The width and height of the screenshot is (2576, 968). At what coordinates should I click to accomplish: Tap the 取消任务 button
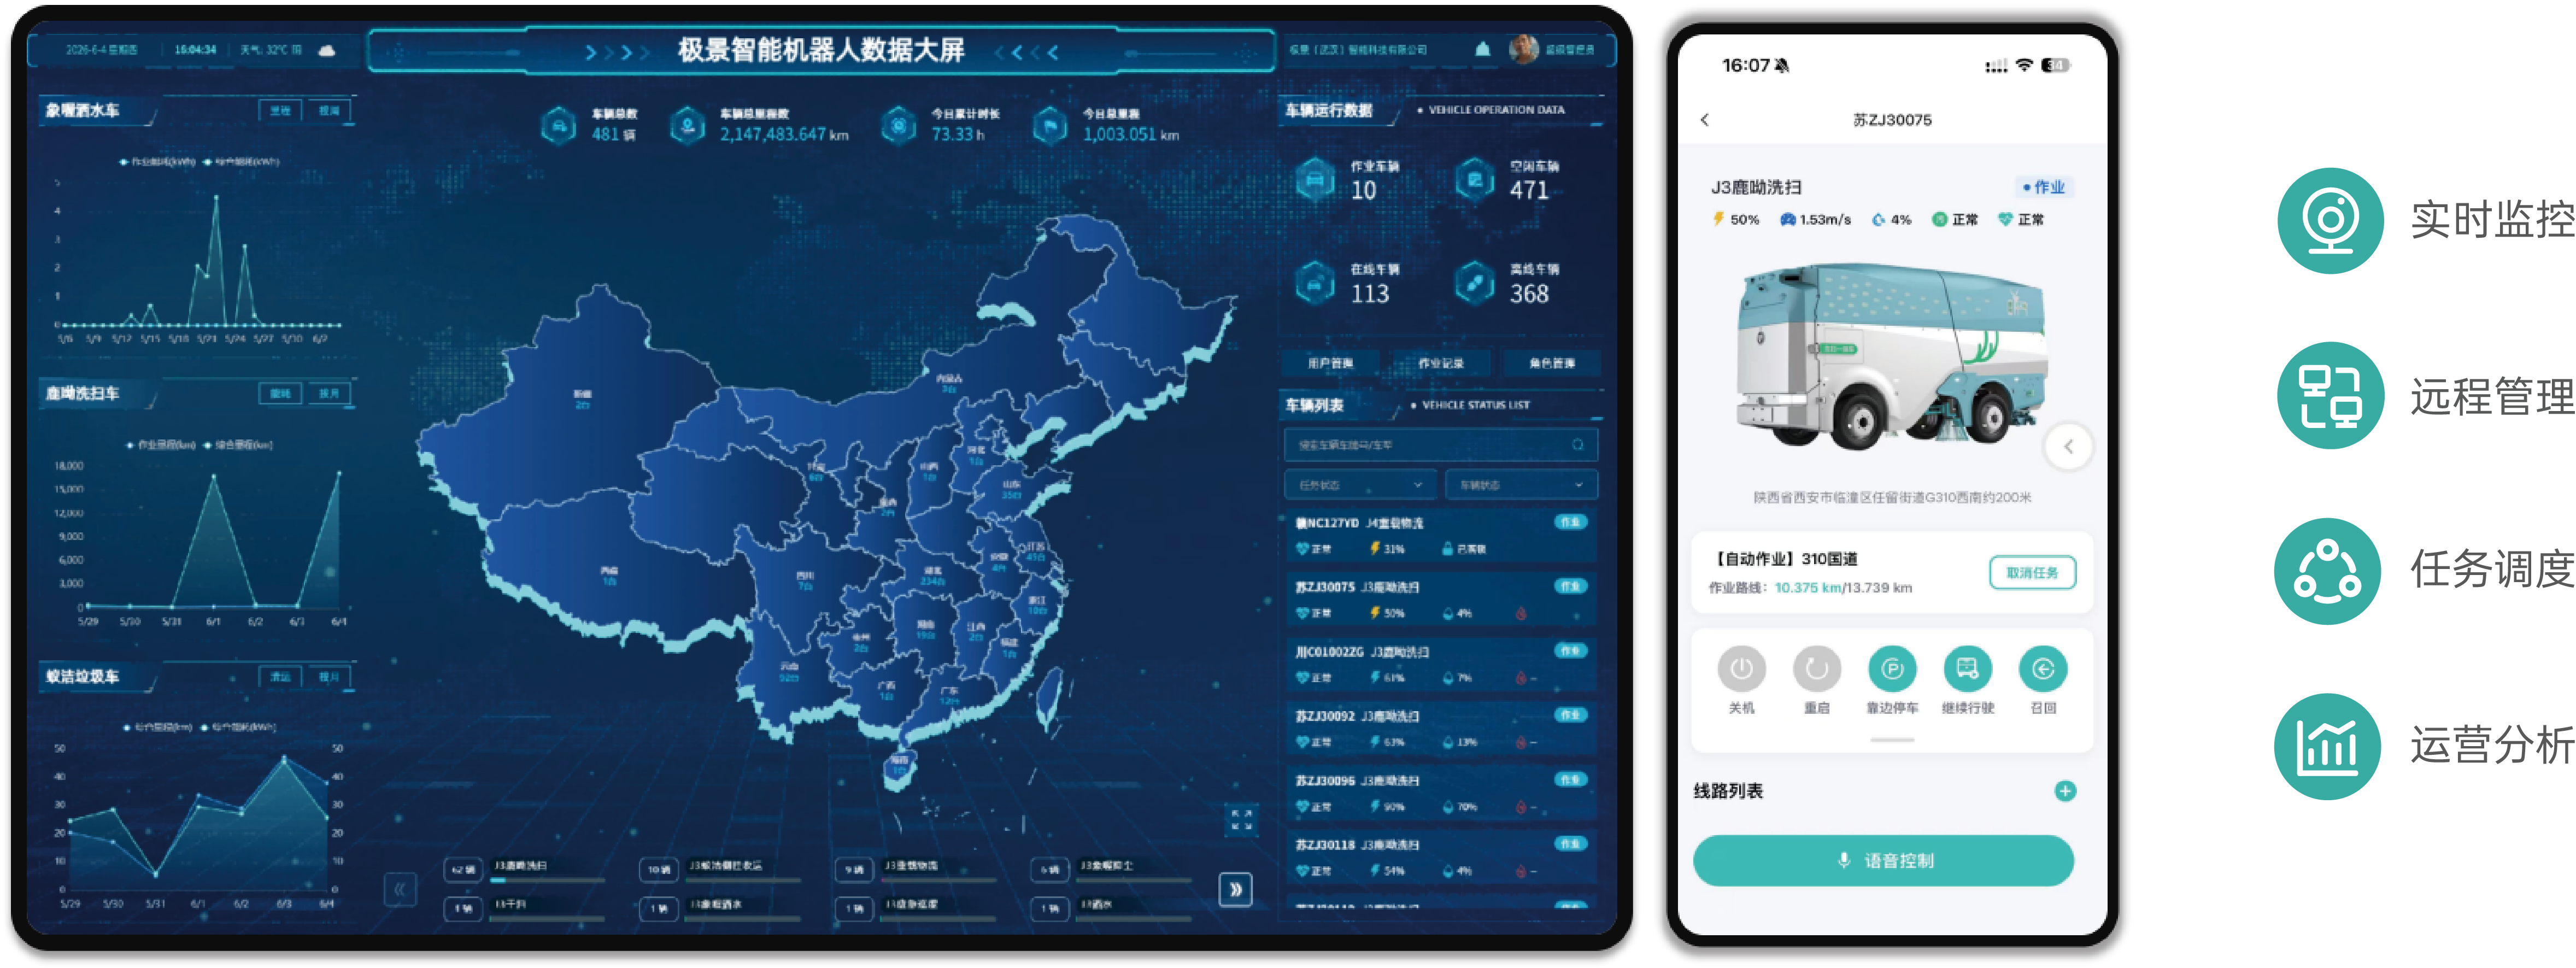(2032, 572)
